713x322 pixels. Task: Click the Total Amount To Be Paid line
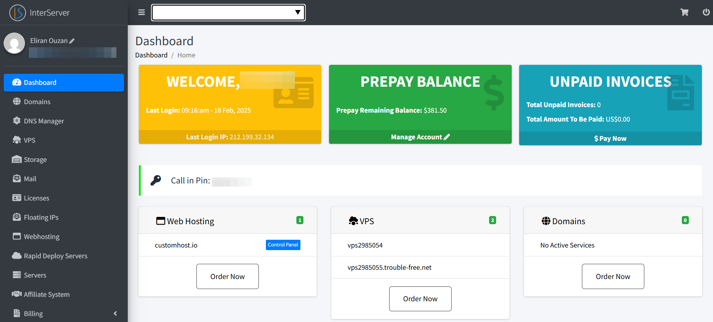tap(578, 119)
